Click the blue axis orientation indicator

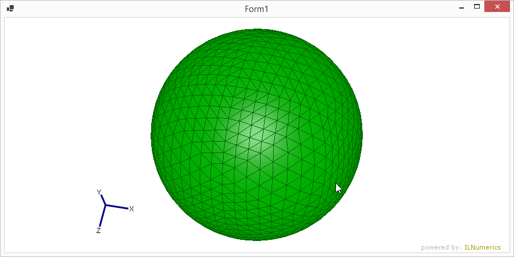(x=115, y=211)
